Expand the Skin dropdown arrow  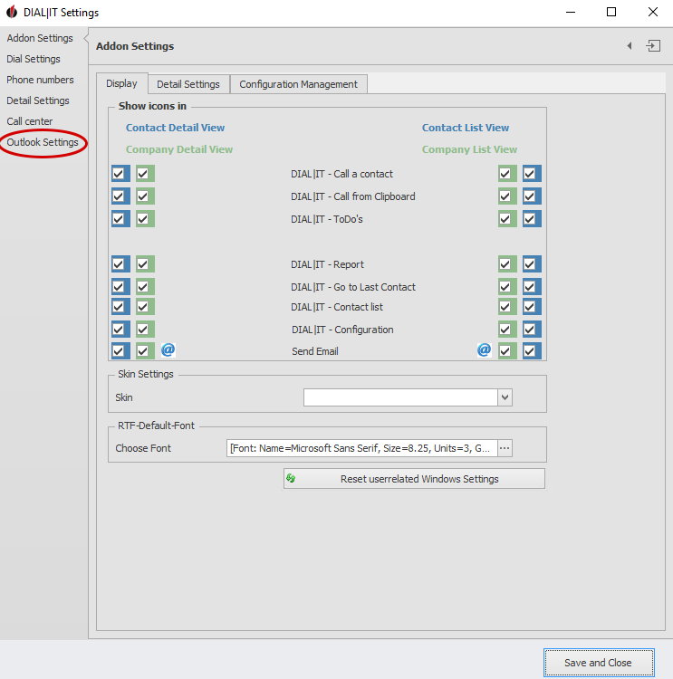[x=505, y=397]
